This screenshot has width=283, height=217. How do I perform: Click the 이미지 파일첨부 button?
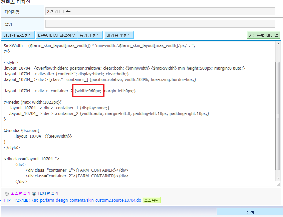pos(18,35)
